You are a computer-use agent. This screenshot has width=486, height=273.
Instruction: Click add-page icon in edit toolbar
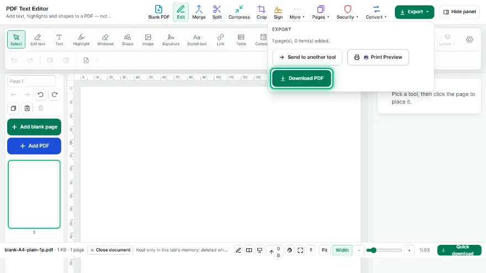coord(86,60)
